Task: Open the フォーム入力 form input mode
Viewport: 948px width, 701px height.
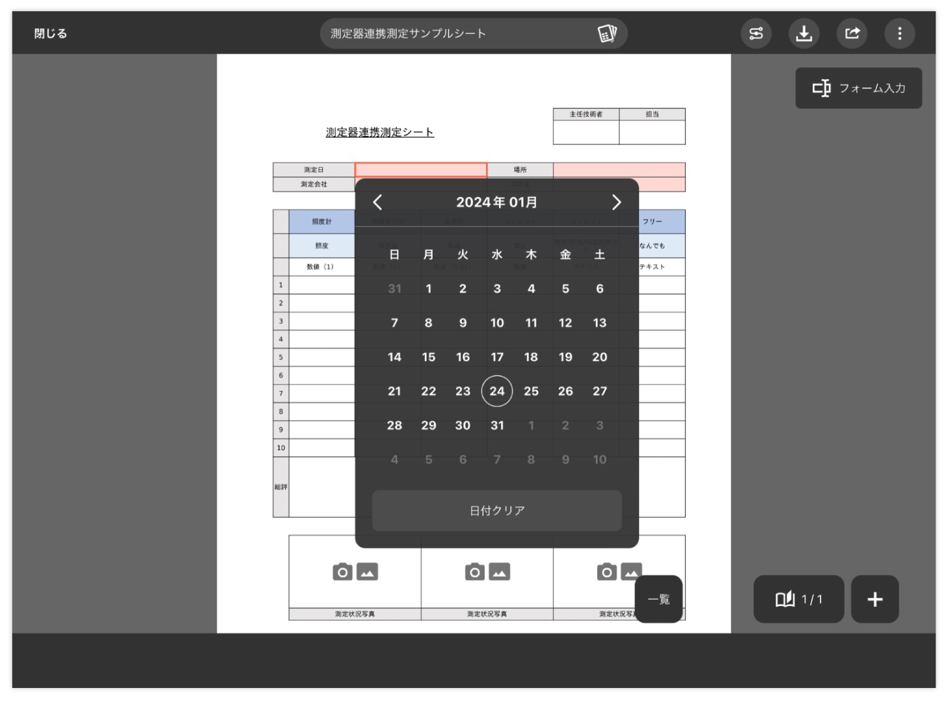Action: coord(858,88)
